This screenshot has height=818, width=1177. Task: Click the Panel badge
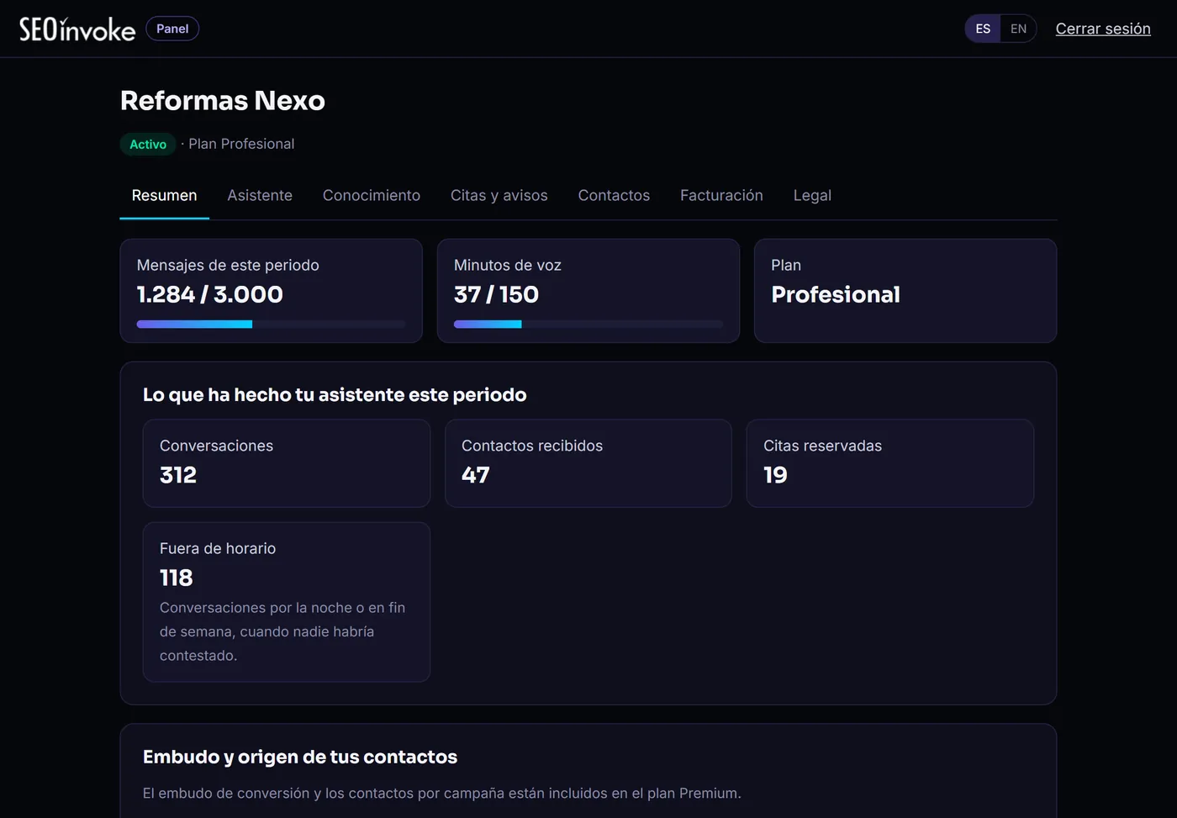pos(172,29)
